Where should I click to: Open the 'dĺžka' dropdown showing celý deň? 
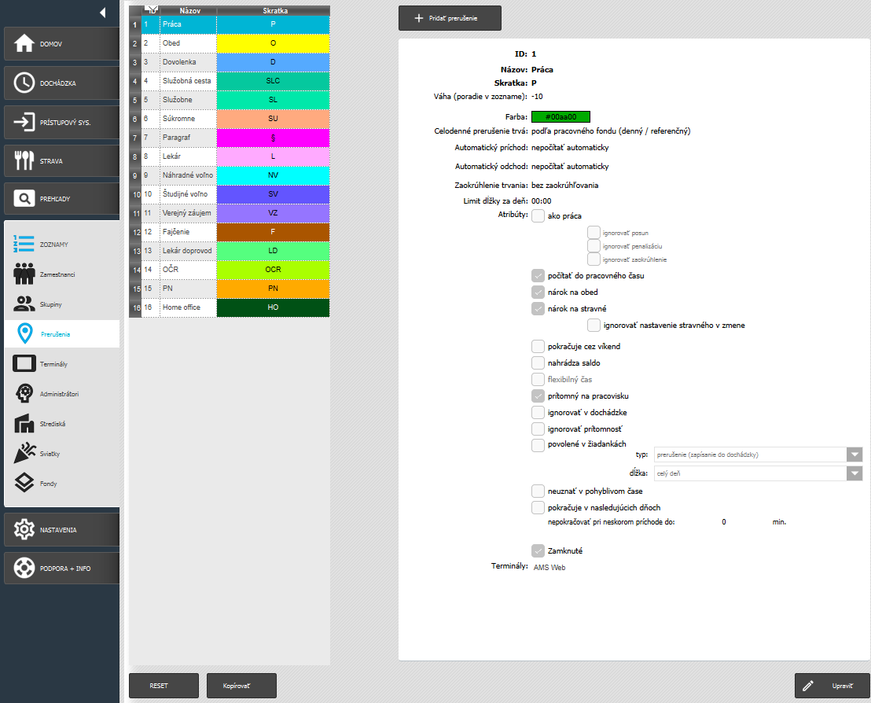(854, 473)
